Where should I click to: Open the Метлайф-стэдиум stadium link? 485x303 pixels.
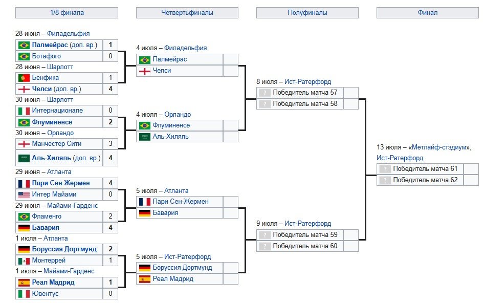[x=441, y=147]
